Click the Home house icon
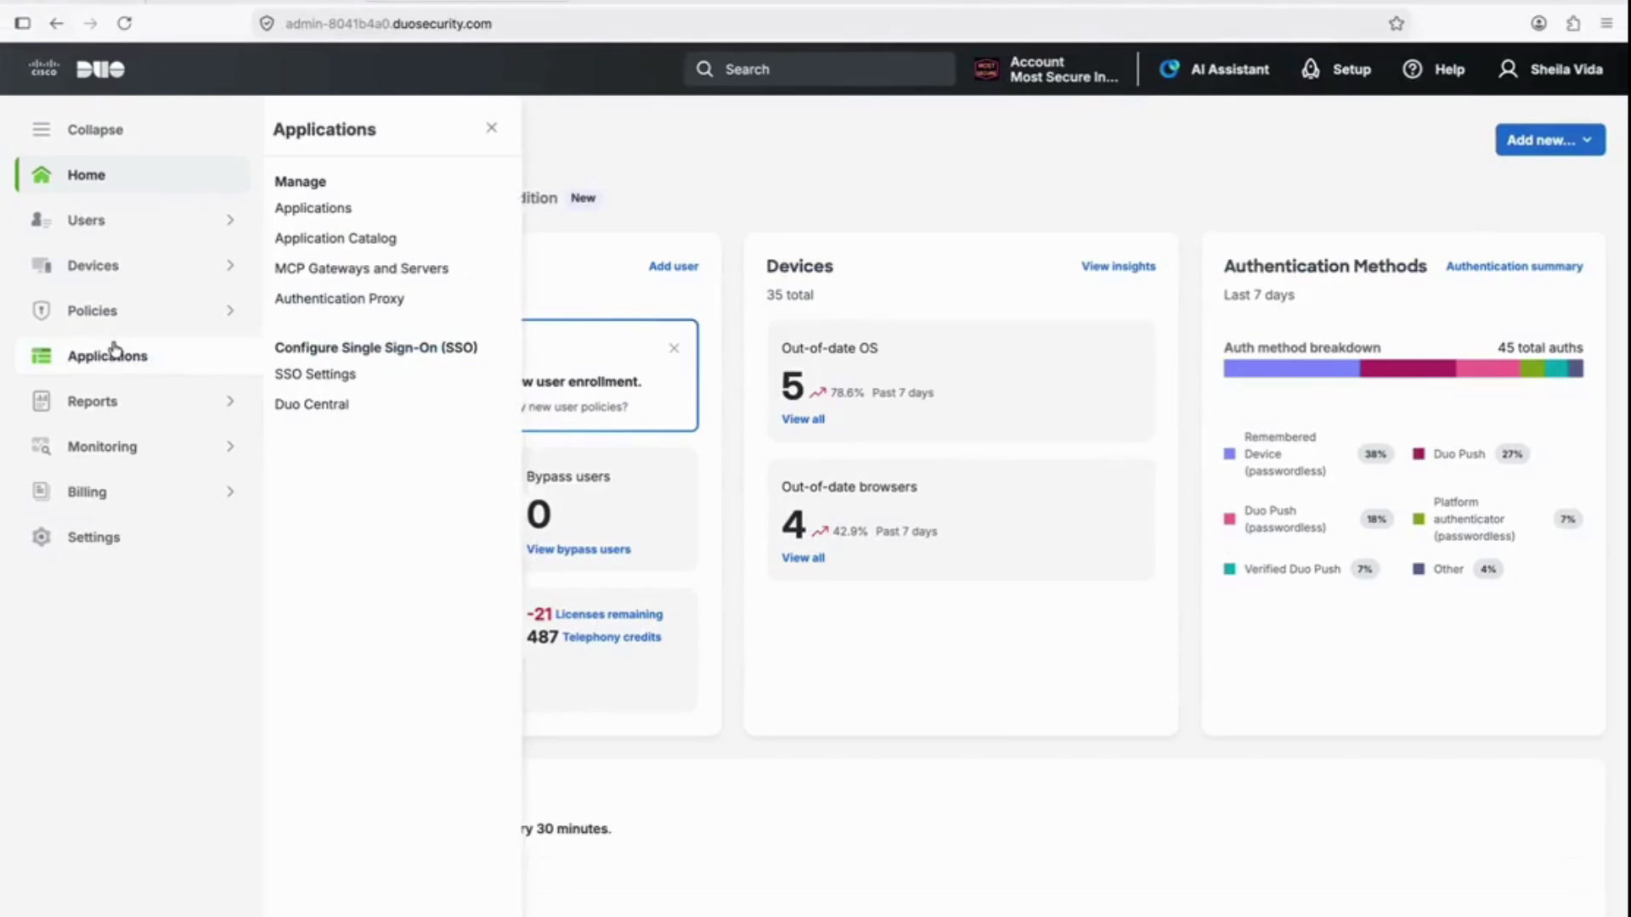This screenshot has width=1631, height=917. click(x=41, y=175)
